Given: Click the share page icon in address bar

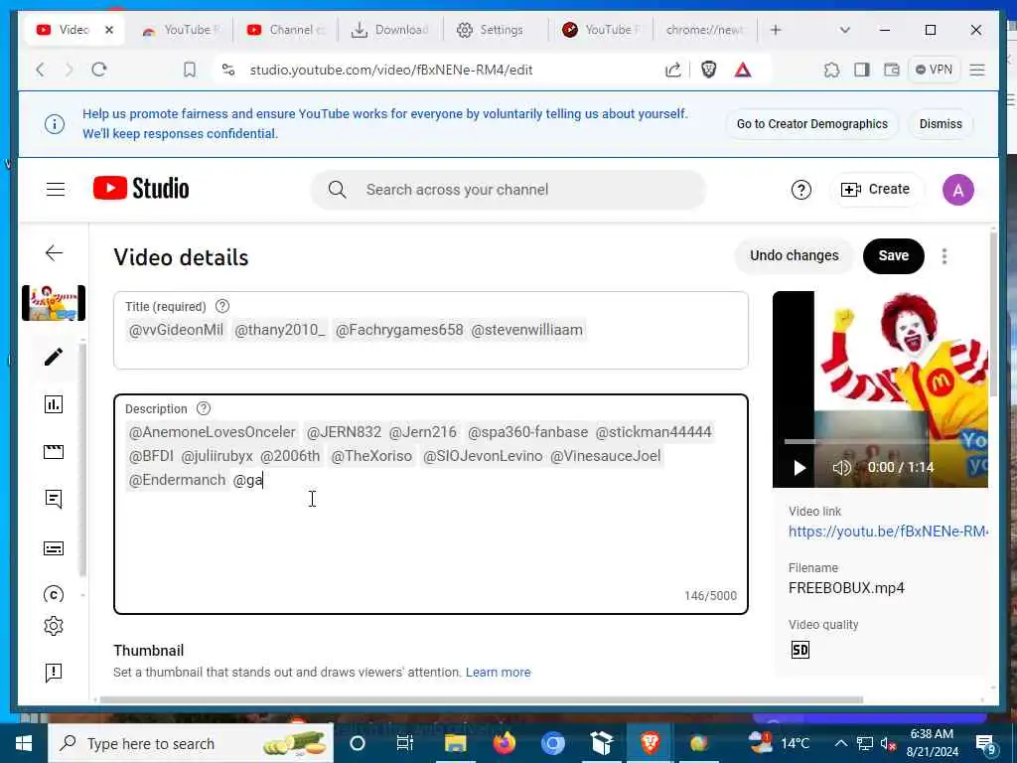Looking at the screenshot, I should pyautogui.click(x=673, y=70).
